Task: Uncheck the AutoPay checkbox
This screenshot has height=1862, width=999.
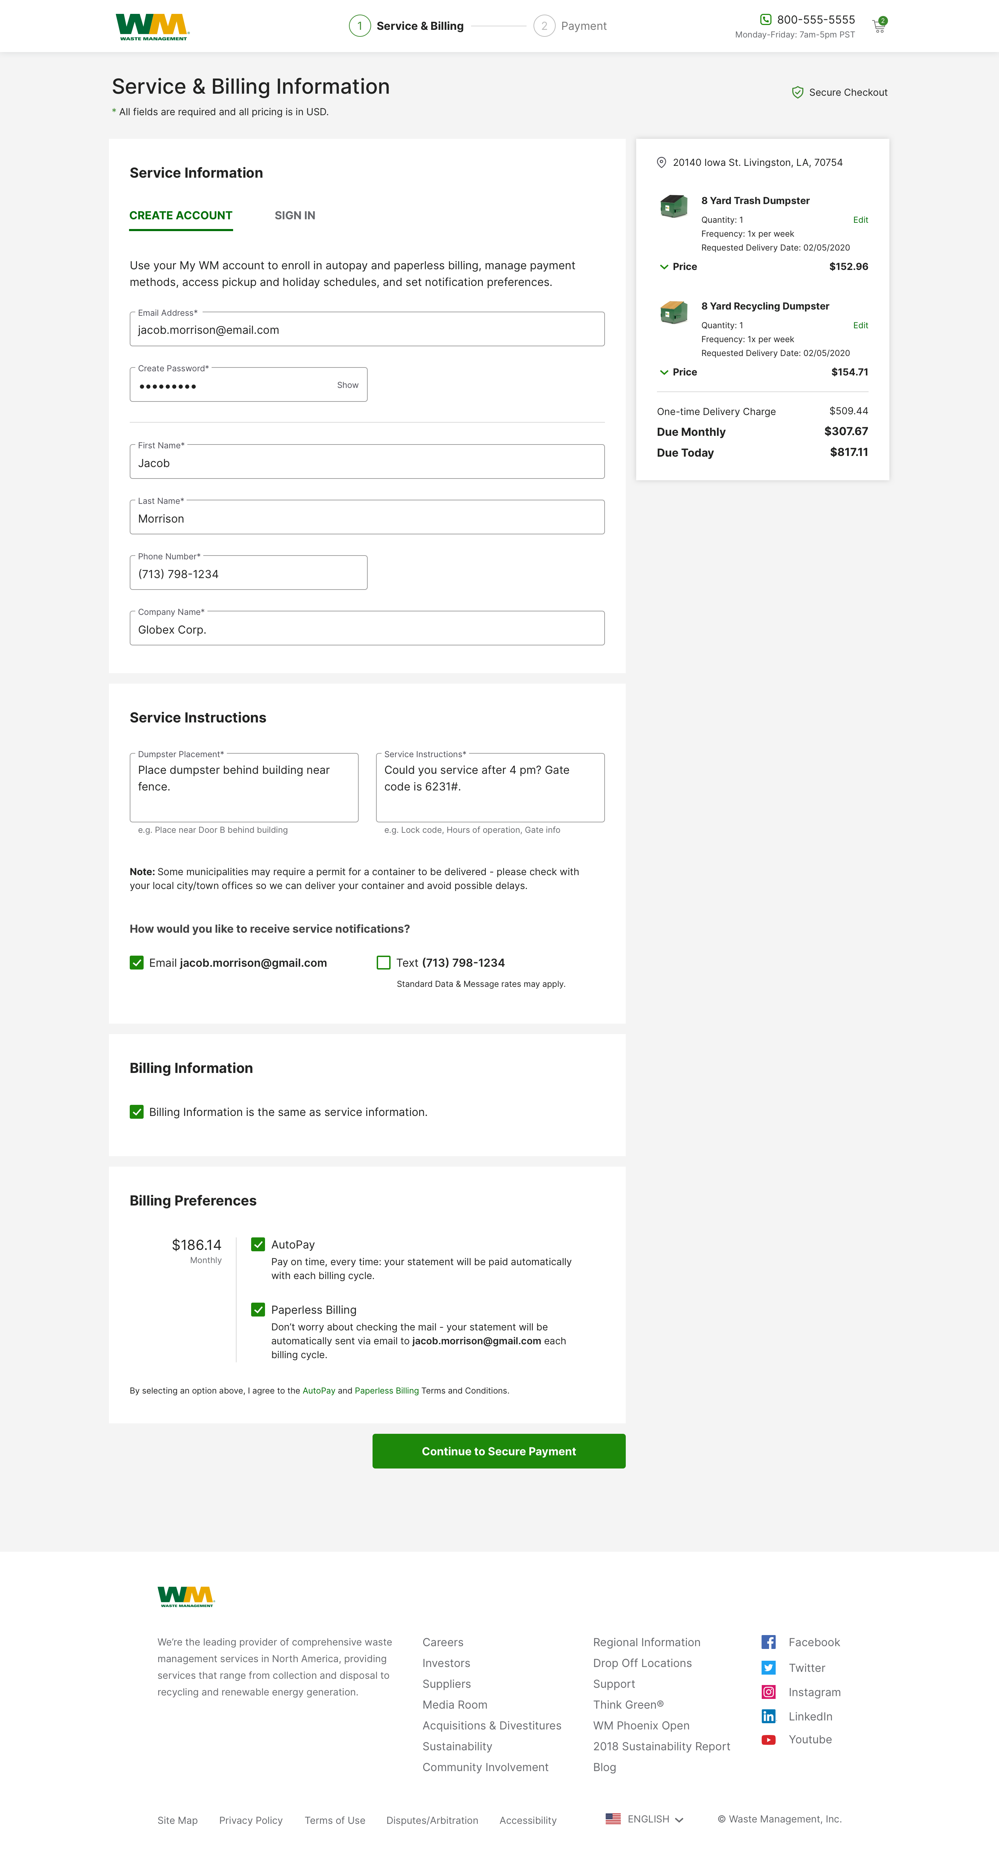Action: click(258, 1245)
